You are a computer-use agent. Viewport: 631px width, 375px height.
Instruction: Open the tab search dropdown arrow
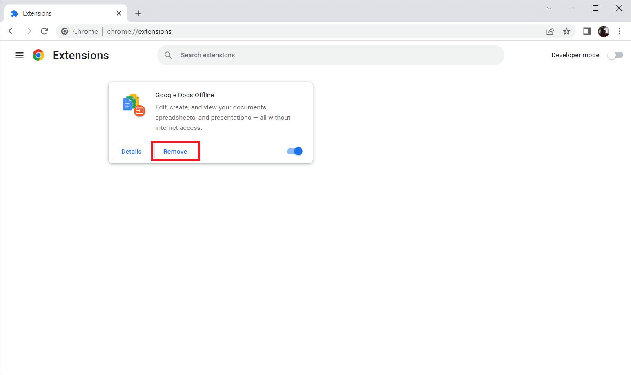pyautogui.click(x=549, y=8)
